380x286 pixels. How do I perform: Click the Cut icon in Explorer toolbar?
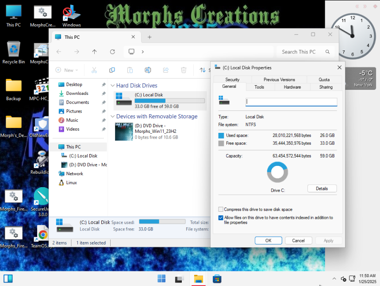point(94,70)
